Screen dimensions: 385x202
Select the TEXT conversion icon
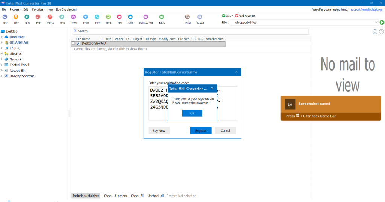tap(85, 17)
